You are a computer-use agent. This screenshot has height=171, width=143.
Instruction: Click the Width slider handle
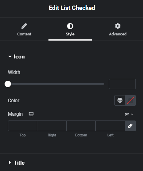point(8,84)
